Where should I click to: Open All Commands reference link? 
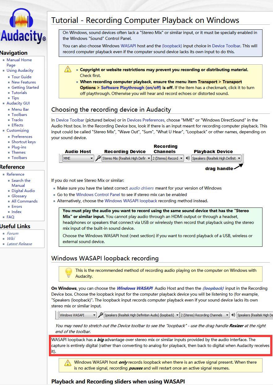coord(24,201)
